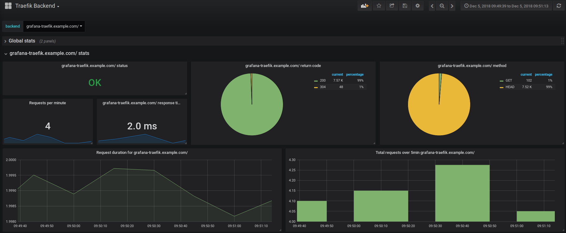Save dashboard with floppy disk icon
Viewport: 566px width, 233px height.
click(405, 6)
